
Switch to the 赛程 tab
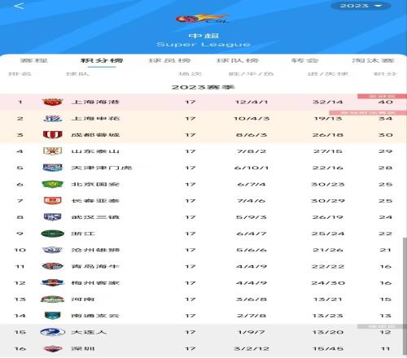[34, 60]
